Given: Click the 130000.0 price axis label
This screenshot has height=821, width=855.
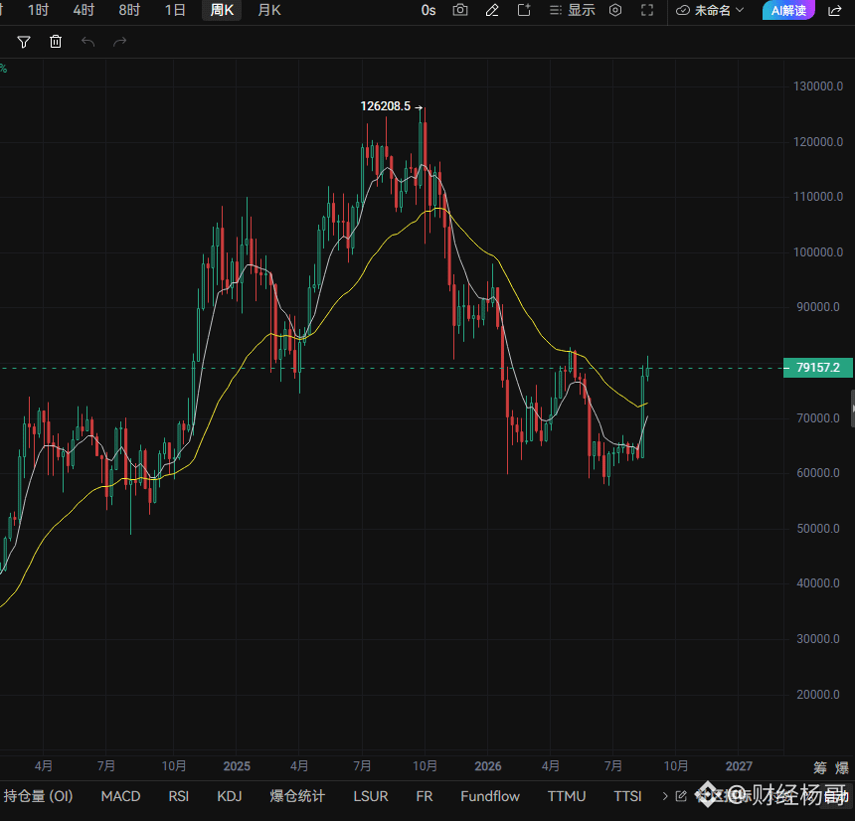Looking at the screenshot, I should coord(818,86).
